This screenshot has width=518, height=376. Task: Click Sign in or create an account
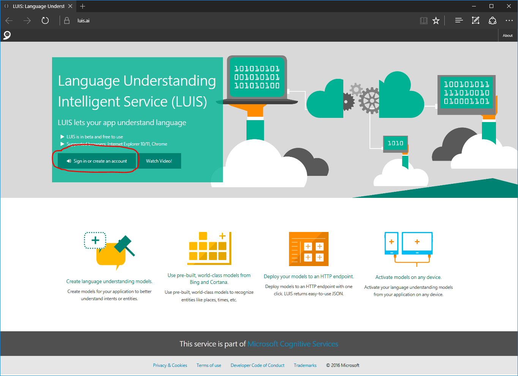point(97,161)
